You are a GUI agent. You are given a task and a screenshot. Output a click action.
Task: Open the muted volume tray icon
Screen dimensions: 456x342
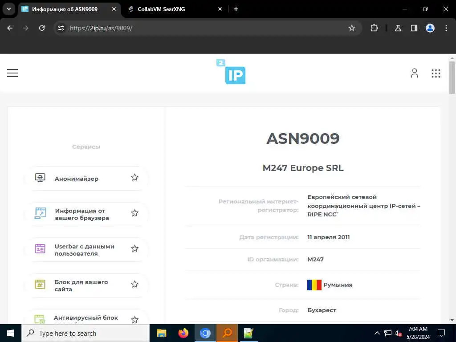pos(399,333)
